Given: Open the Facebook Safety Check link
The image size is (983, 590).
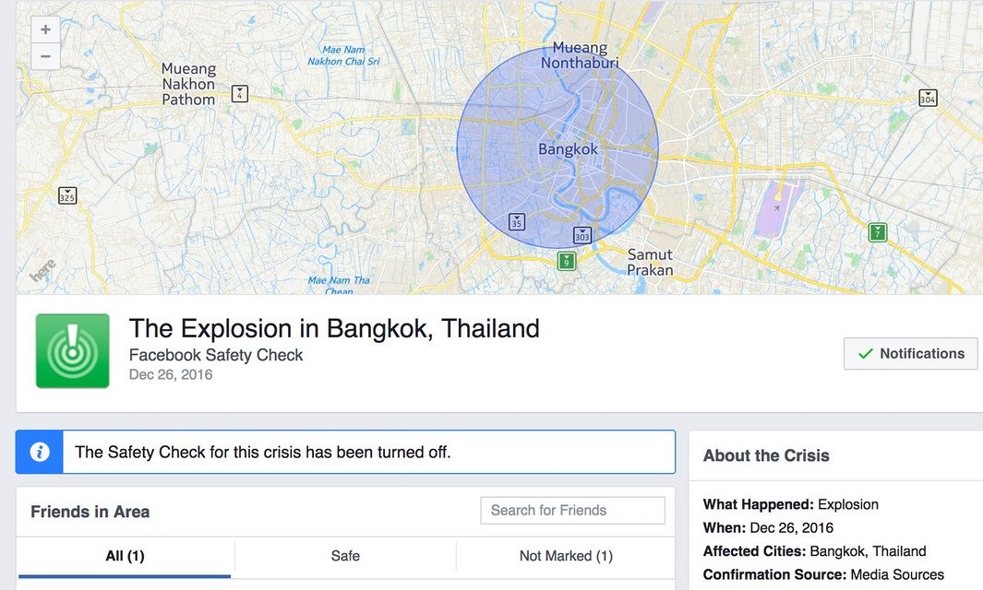Looking at the screenshot, I should pos(216,355).
